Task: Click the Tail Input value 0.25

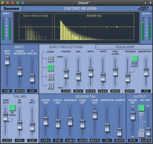Action: pos(32,140)
